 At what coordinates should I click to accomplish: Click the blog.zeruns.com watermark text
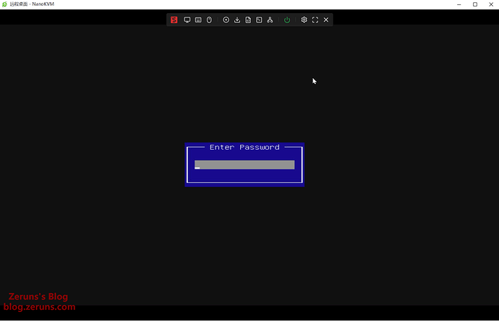pyautogui.click(x=39, y=307)
